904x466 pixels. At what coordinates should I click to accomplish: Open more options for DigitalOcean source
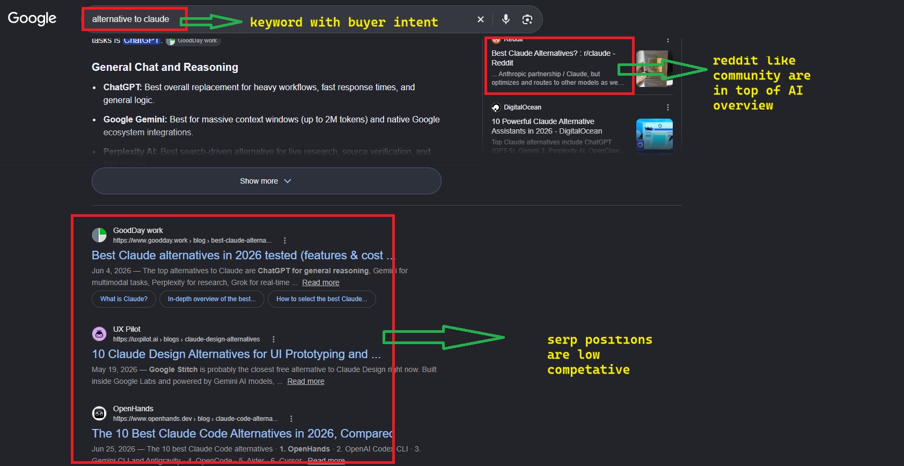668,107
